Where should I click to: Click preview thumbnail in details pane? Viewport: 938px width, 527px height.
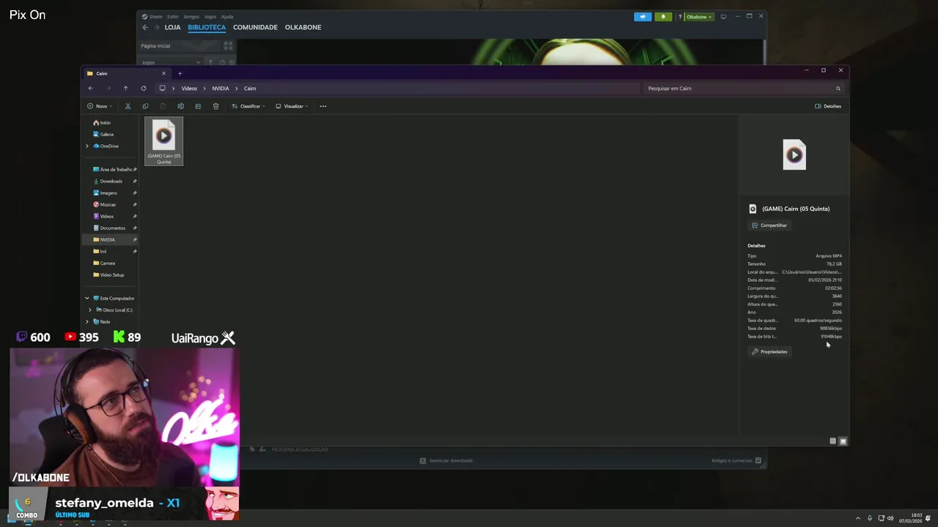794,154
